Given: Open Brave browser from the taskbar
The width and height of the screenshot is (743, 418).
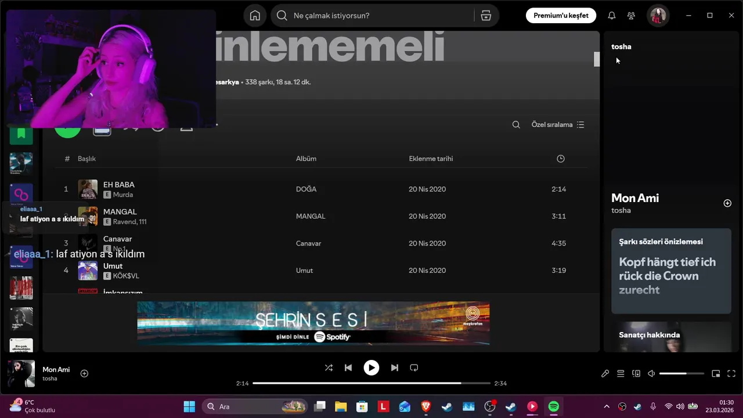Looking at the screenshot, I should pos(426,406).
